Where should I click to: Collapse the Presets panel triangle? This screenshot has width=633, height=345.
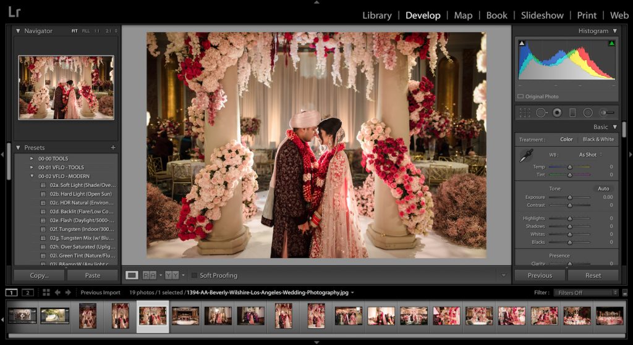[x=18, y=148]
